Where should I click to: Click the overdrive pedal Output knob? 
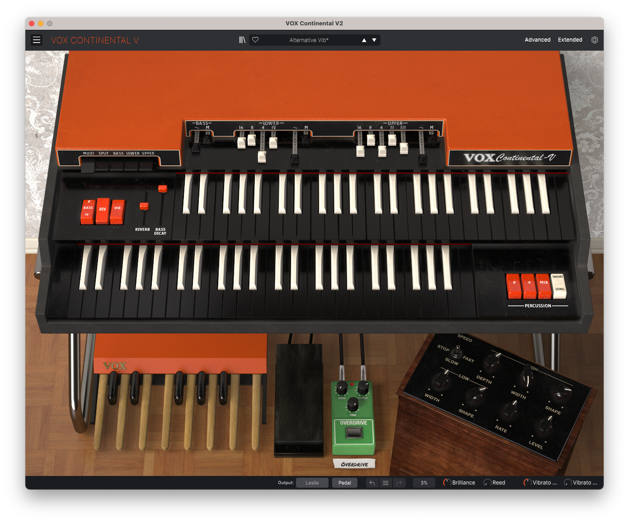363,387
